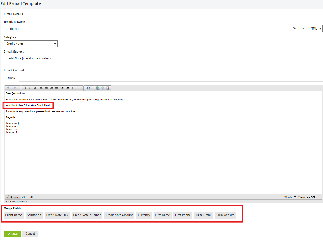
Task: Align text right
Action: point(51,88)
